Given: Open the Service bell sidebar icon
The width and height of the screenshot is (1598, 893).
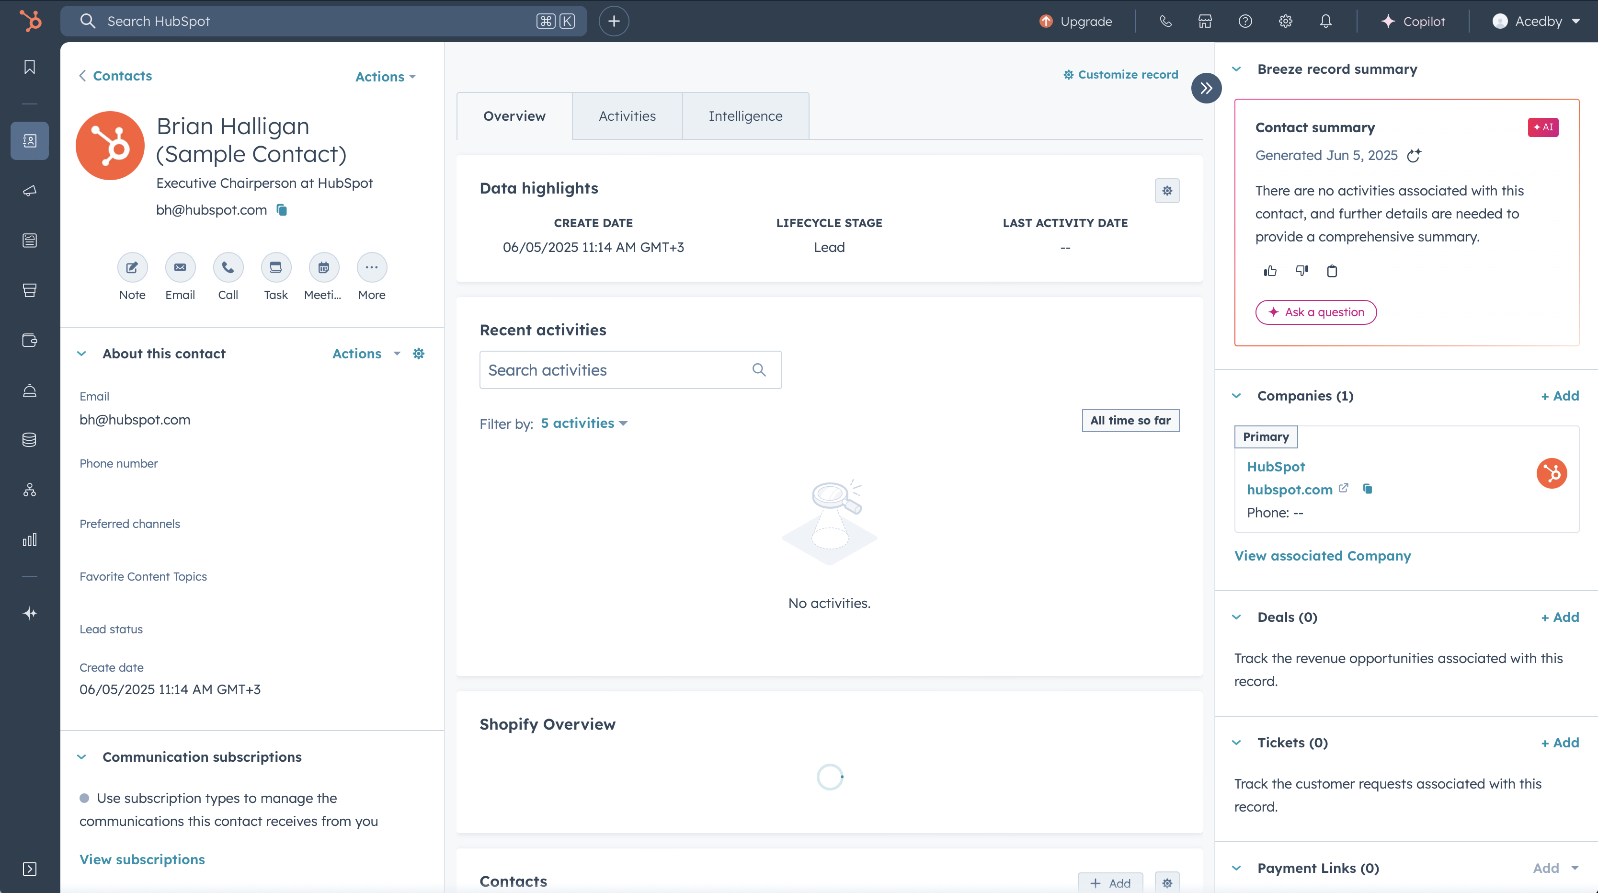Looking at the screenshot, I should (30, 390).
